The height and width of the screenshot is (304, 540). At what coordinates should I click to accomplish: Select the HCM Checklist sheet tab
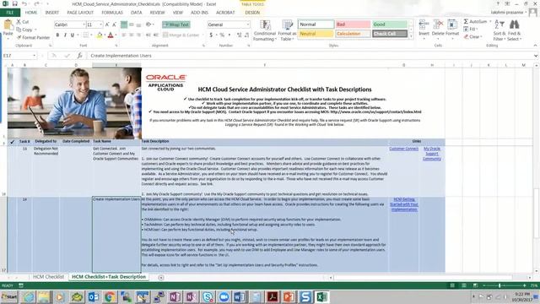coord(49,277)
